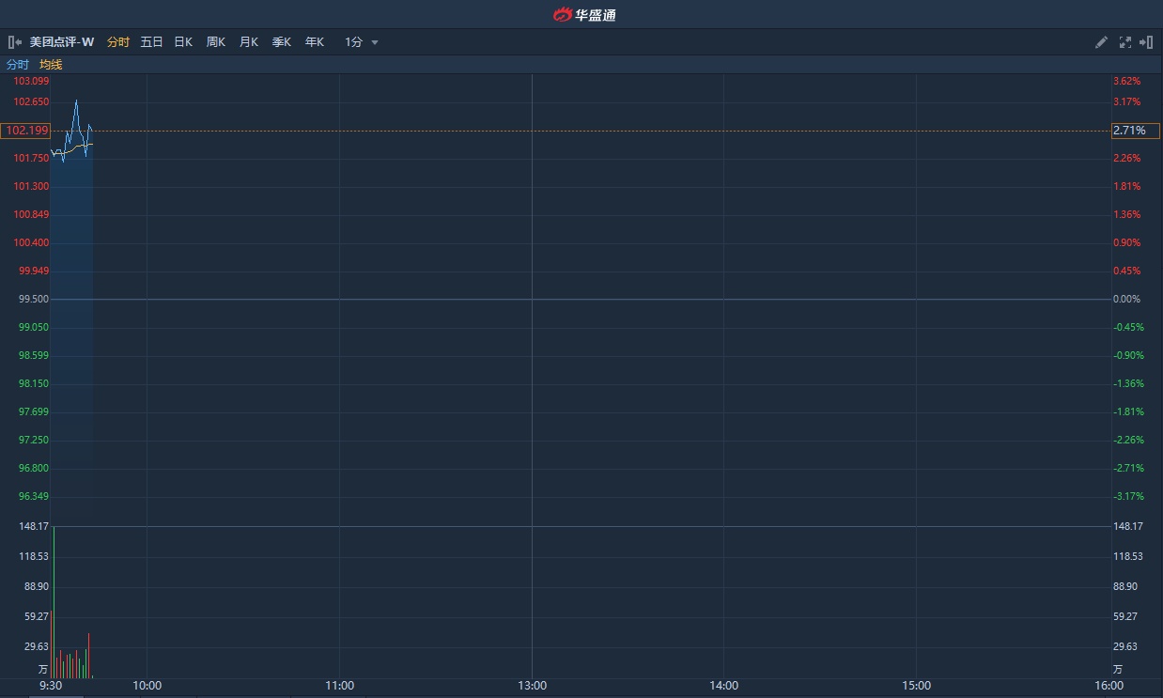
Task: Click the green 98.150 price label
Action: click(34, 383)
